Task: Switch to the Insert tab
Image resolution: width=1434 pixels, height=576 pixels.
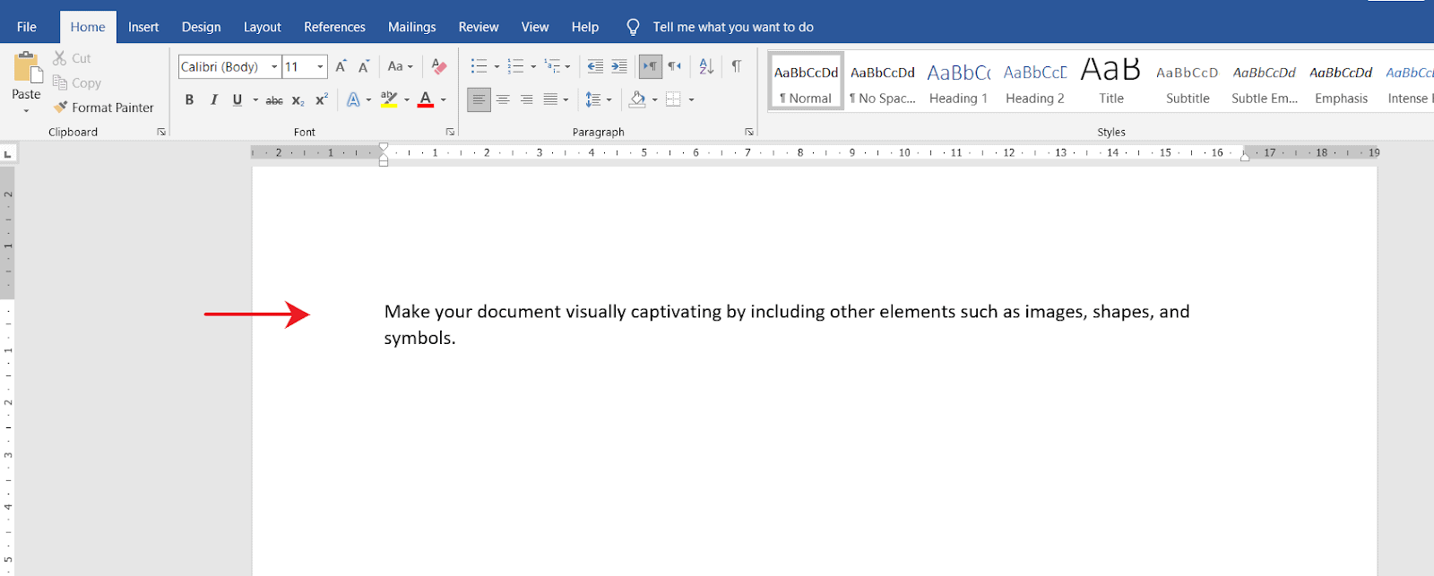Action: 143,27
